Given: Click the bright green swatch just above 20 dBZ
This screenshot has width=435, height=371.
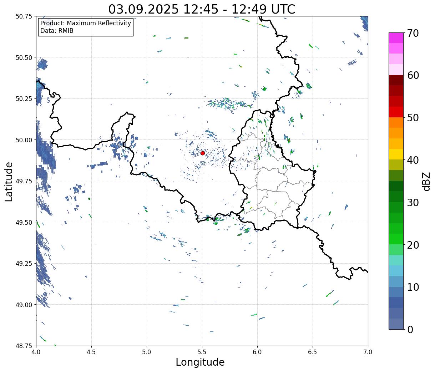Looking at the screenshot, I should coord(396,239).
